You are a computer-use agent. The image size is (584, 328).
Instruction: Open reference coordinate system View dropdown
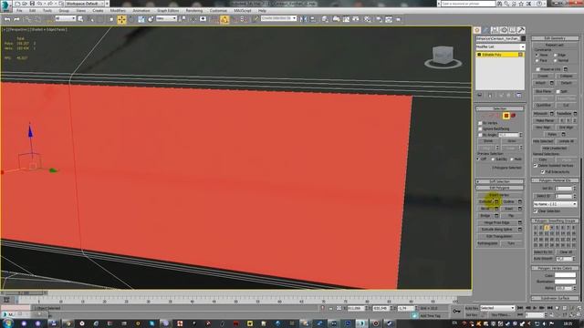point(166,18)
